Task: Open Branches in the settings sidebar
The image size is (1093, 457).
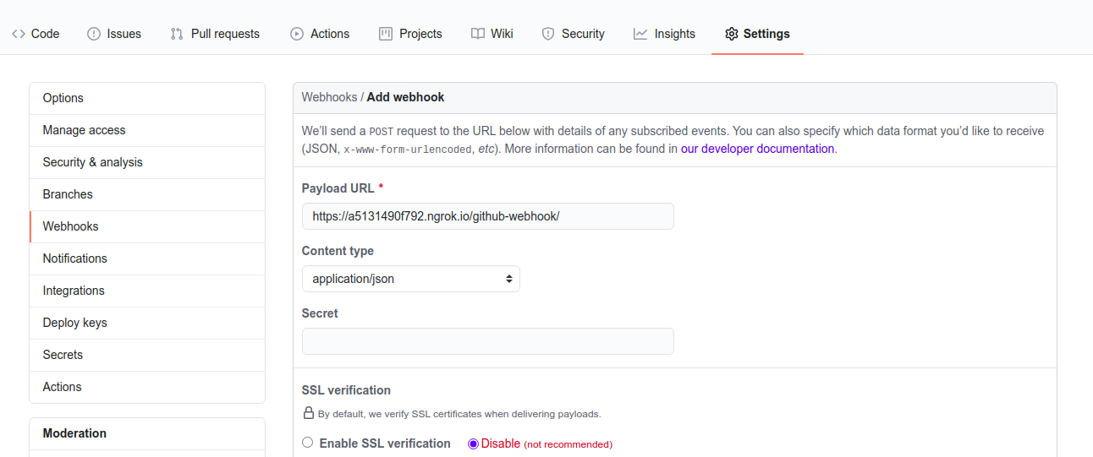Action: click(147, 194)
